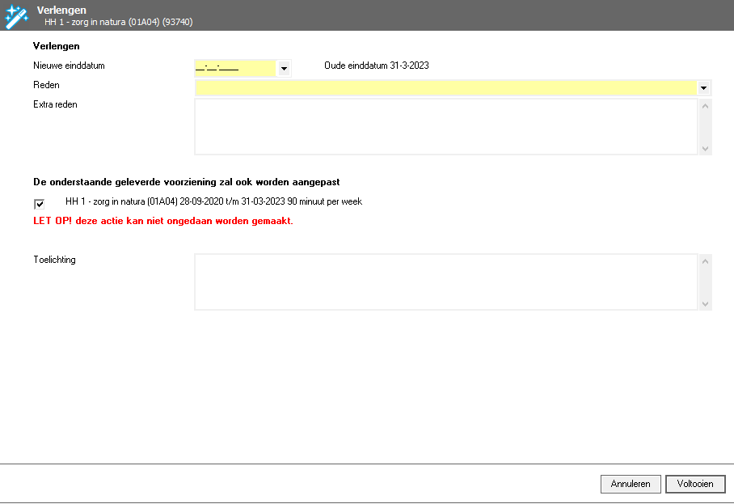Click the red LET OP warning text

[162, 221]
